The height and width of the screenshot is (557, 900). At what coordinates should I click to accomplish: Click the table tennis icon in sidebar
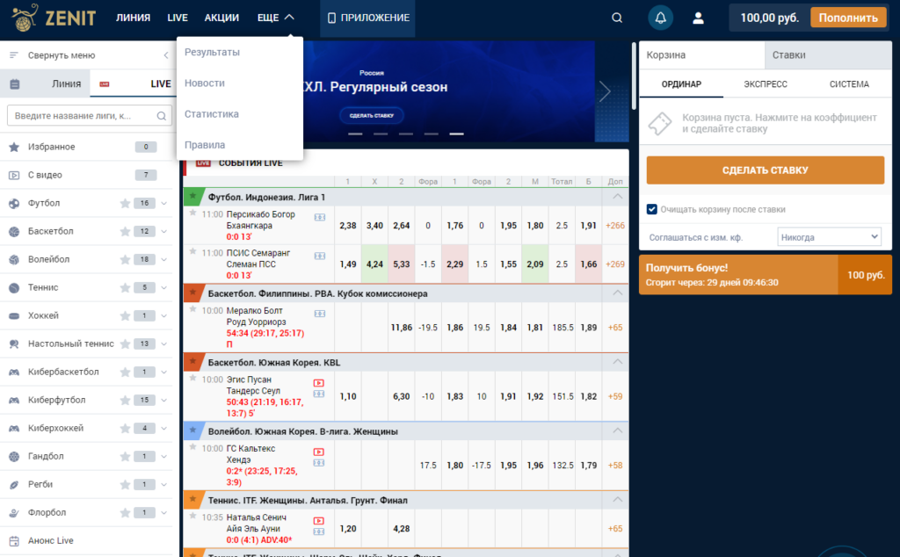pos(14,344)
